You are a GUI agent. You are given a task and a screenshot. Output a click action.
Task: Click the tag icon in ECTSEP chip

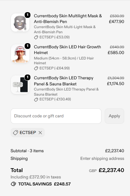pyautogui.click(x=15, y=133)
